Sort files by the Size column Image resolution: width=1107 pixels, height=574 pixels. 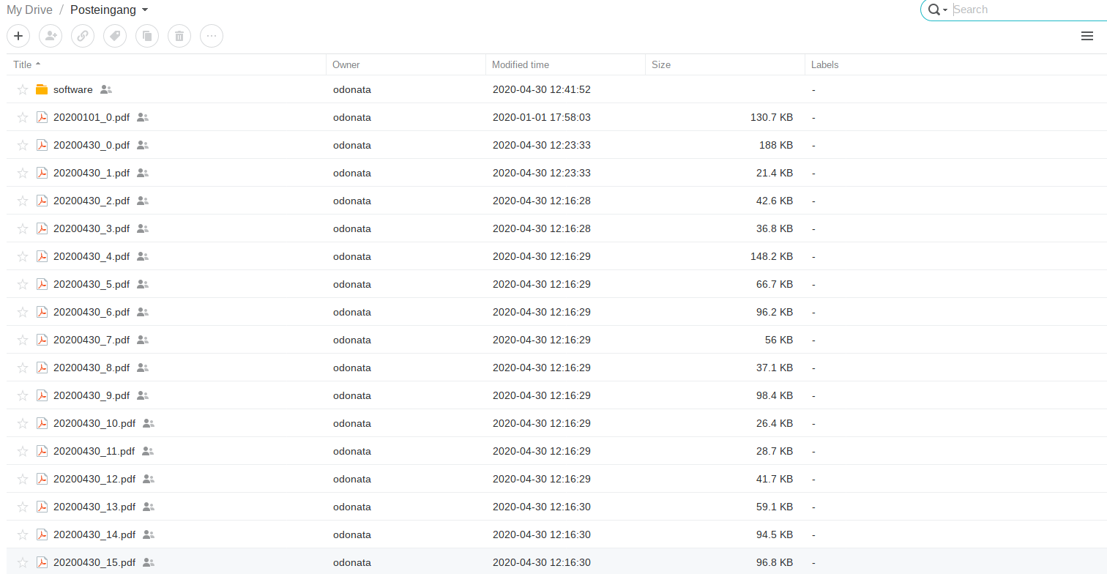(661, 64)
